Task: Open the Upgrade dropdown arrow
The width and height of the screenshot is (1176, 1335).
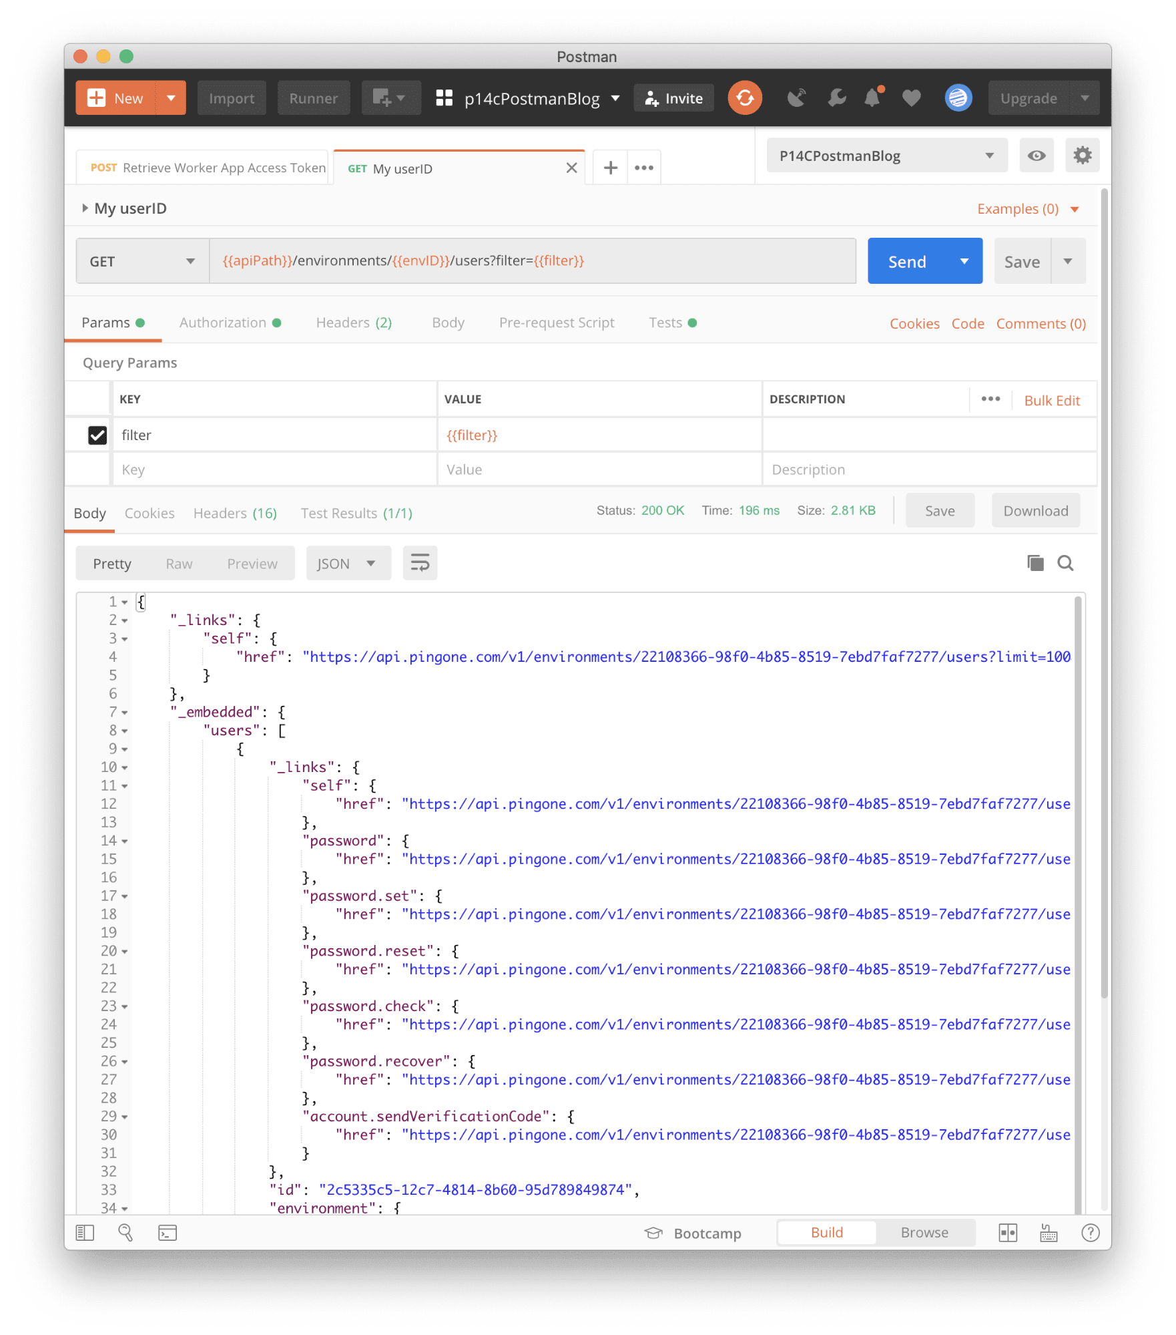Action: [1084, 98]
